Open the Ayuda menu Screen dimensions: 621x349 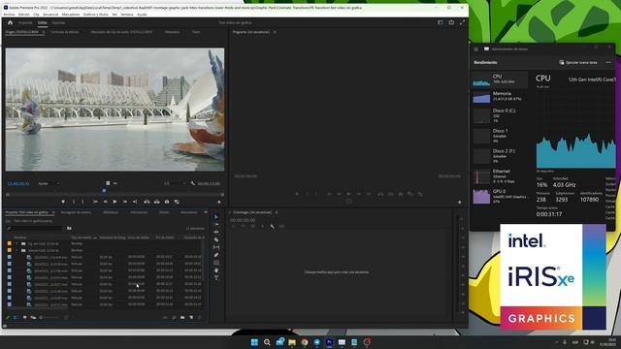click(142, 15)
